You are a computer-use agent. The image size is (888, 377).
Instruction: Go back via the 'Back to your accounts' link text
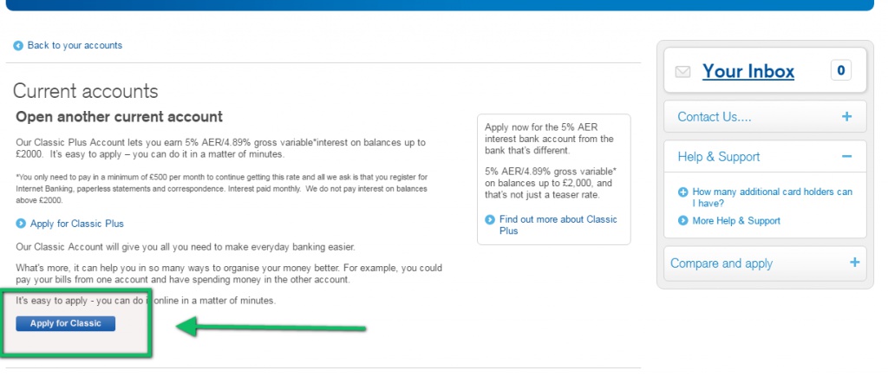(x=75, y=45)
